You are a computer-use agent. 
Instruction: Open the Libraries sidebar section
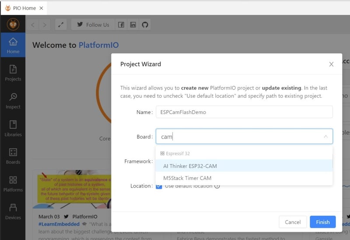pyautogui.click(x=13, y=129)
